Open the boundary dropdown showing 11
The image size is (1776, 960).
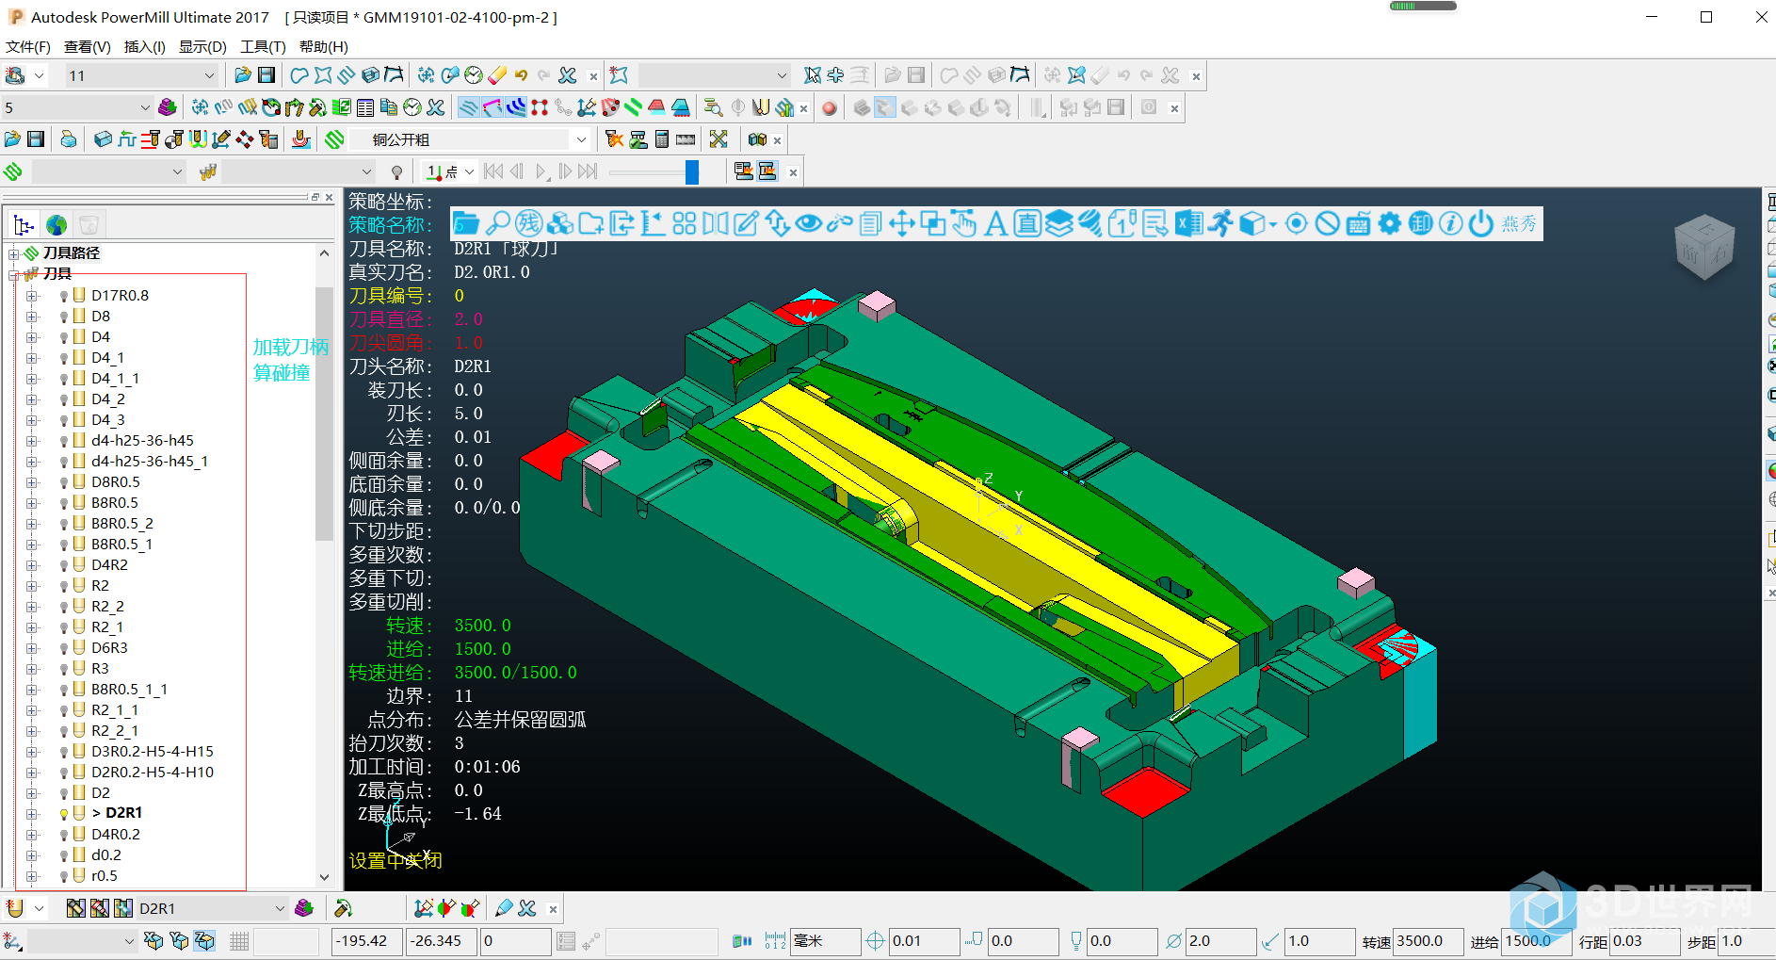[x=209, y=75]
